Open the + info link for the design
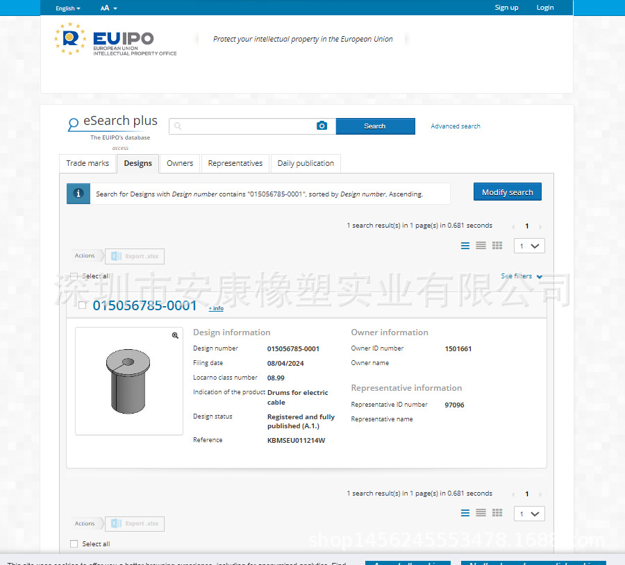 coord(216,308)
